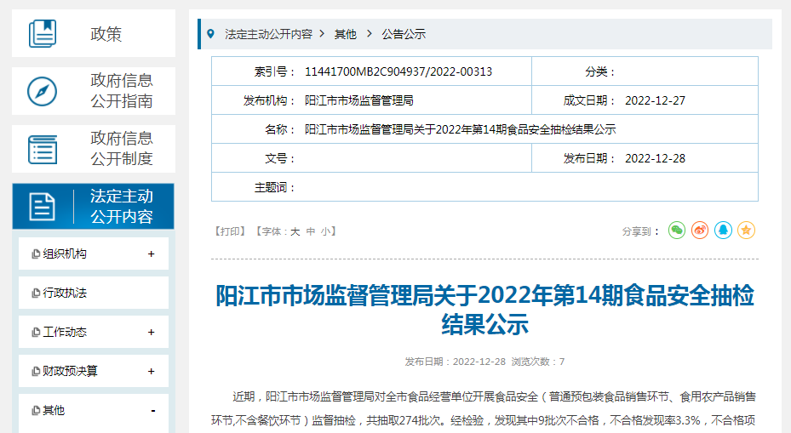This screenshot has width=791, height=433.
Task: Expand the 工作动态 plus sign
Action: 151,332
